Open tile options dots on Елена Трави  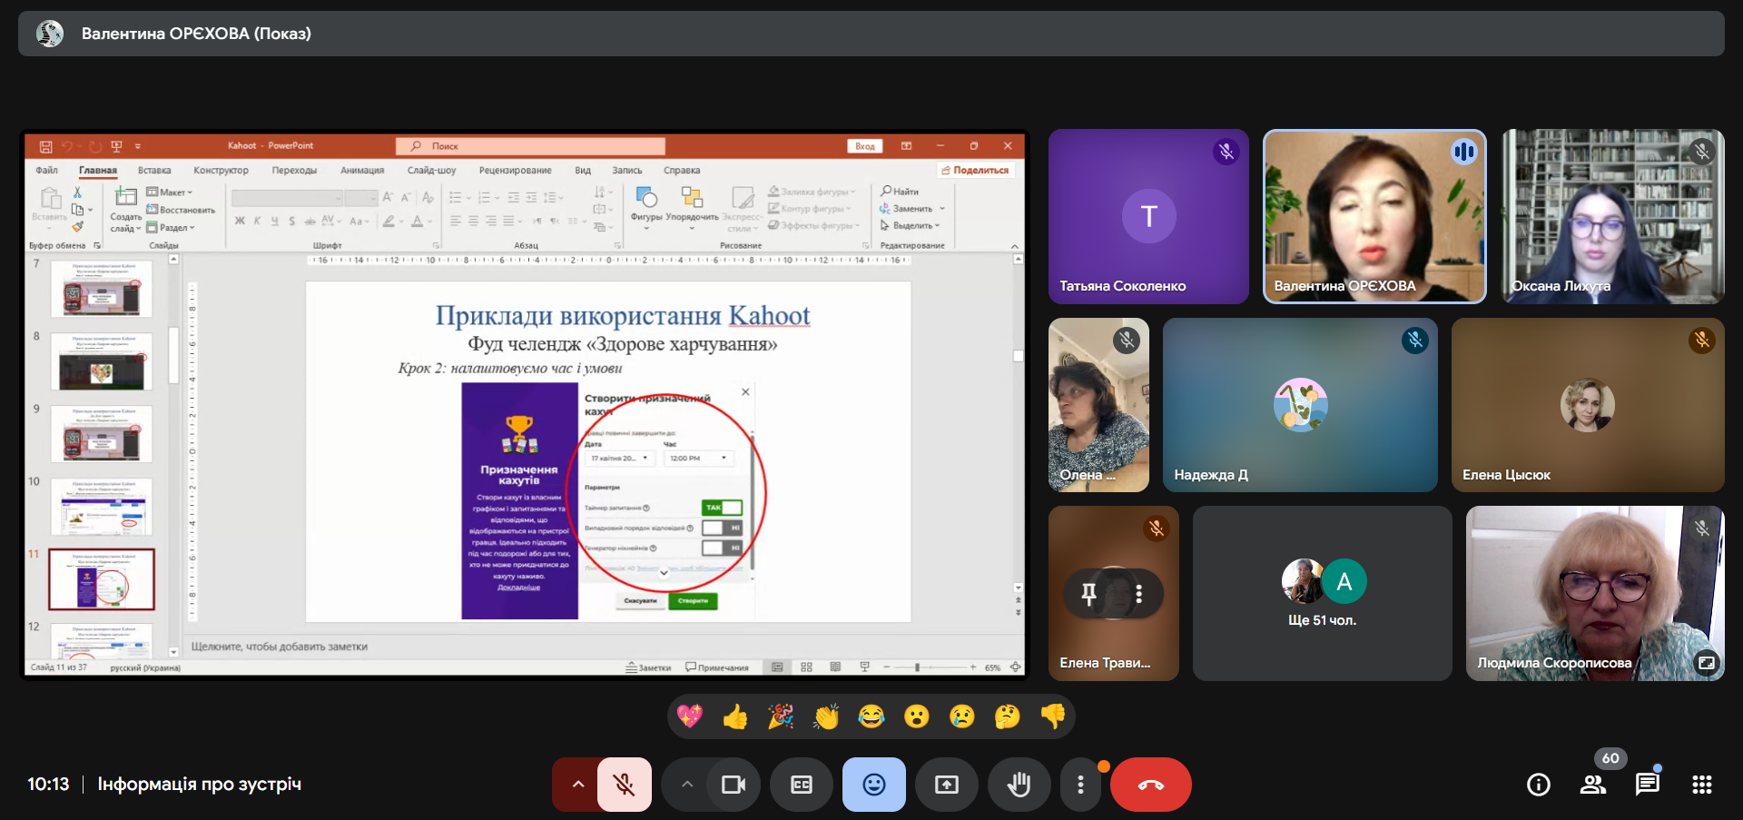click(x=1138, y=594)
